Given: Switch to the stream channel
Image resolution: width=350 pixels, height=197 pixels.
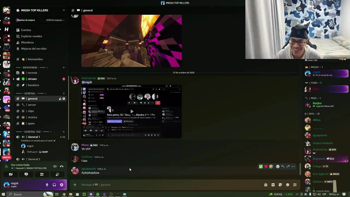Looking at the screenshot, I should tap(40, 79).
